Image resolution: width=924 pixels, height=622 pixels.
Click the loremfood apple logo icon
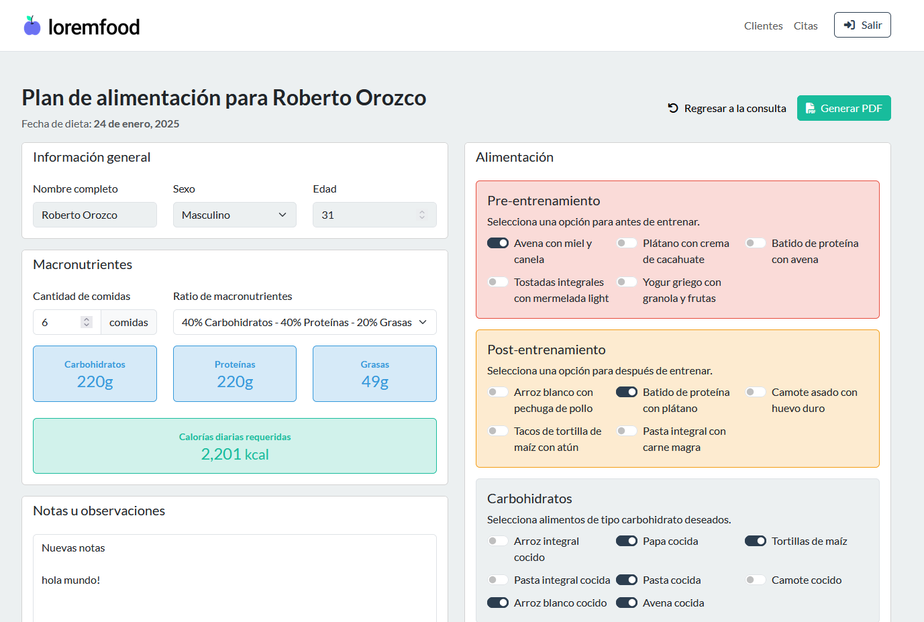coord(32,25)
